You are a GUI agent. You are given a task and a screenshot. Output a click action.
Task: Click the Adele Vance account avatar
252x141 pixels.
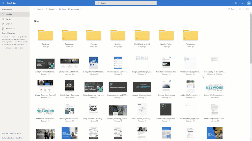pyautogui.click(x=248, y=3)
